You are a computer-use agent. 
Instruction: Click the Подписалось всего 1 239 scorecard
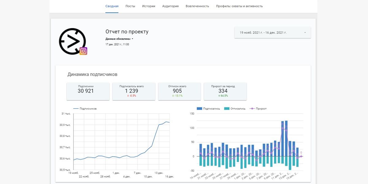click(132, 91)
